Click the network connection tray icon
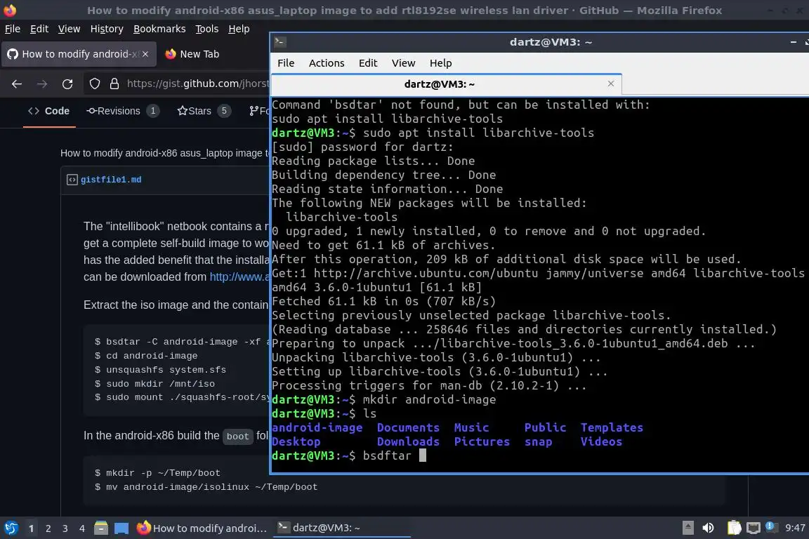This screenshot has width=809, height=539. click(x=754, y=528)
